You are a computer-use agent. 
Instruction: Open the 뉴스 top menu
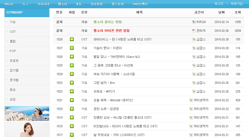(25, 4)
